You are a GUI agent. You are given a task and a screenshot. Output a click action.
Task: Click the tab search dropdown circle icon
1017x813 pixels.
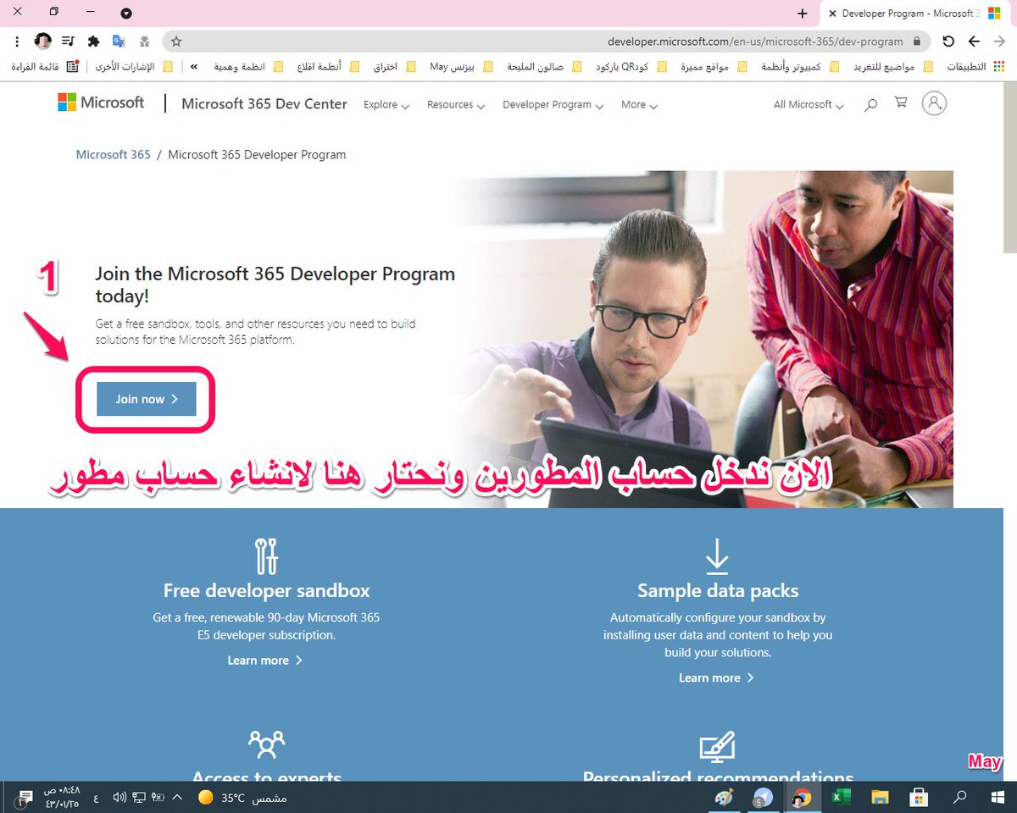tap(126, 13)
